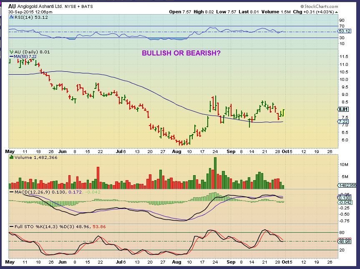Viewport: 360px width, 269px height.
Task: Click the Full STO legend line marker
Action: point(12,226)
